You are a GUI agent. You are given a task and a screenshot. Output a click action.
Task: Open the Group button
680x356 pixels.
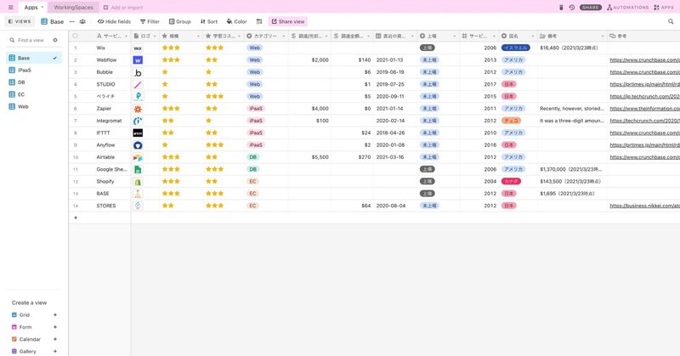click(x=179, y=21)
